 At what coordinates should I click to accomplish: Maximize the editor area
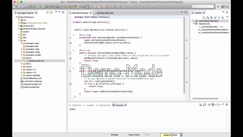186,12
